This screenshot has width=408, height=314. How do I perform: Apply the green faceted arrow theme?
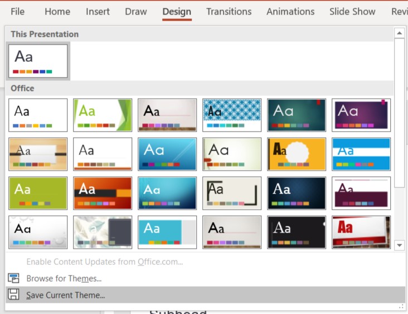[x=103, y=115]
